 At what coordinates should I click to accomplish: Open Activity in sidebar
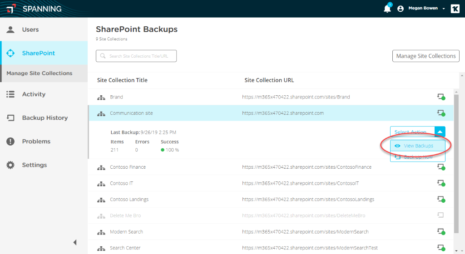(x=44, y=94)
